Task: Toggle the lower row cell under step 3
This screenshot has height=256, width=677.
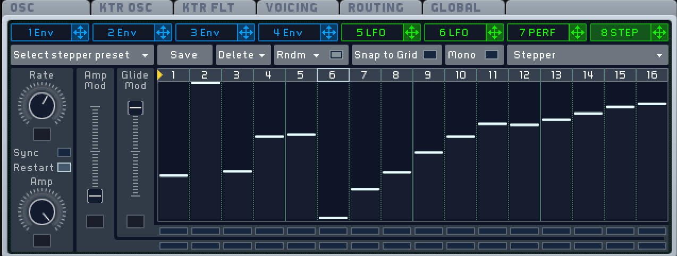Action: pos(238,246)
